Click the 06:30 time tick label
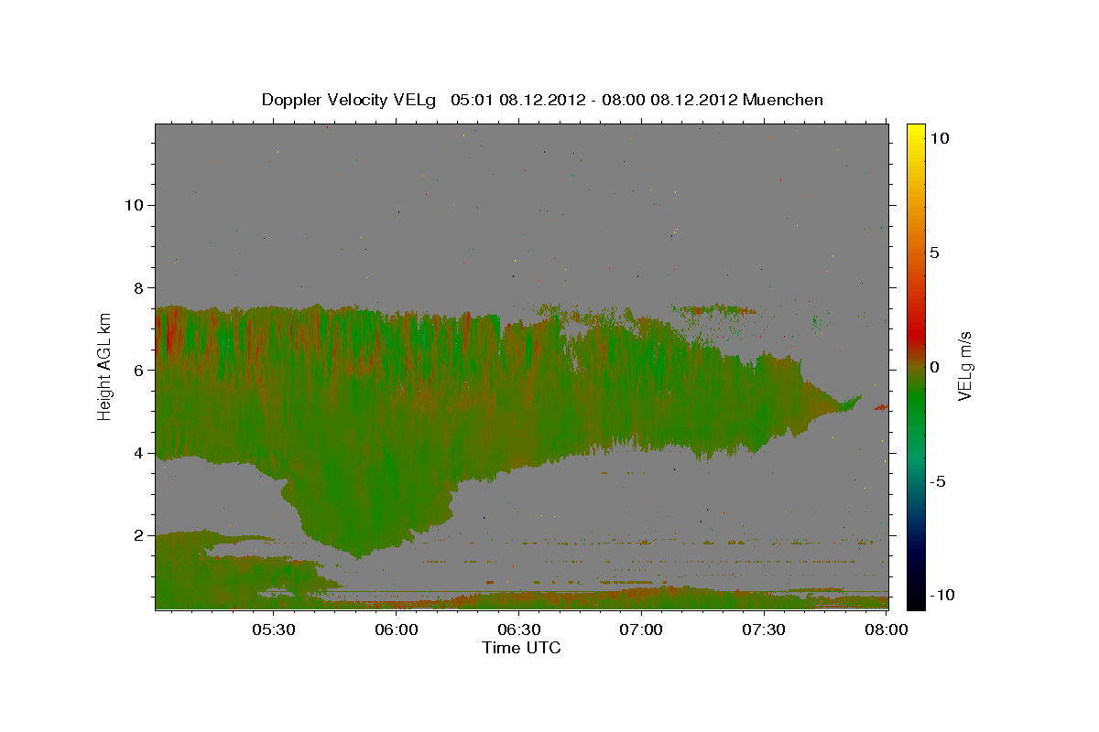The width and height of the screenshot is (1099, 732). (518, 630)
